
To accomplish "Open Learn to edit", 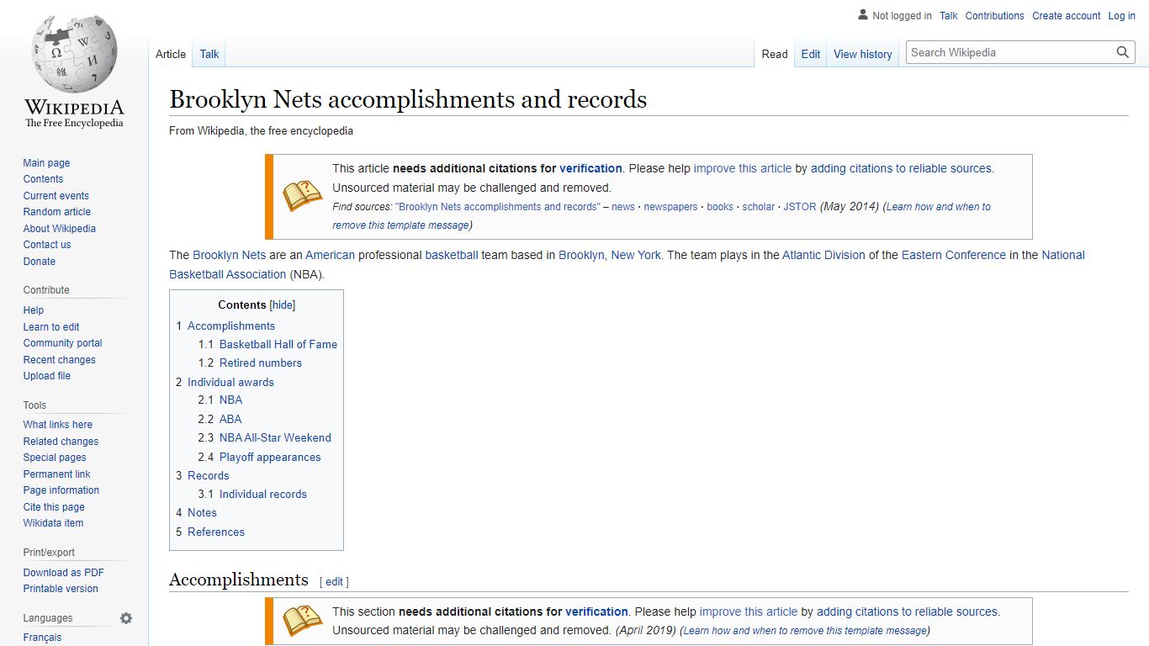I will (51, 327).
